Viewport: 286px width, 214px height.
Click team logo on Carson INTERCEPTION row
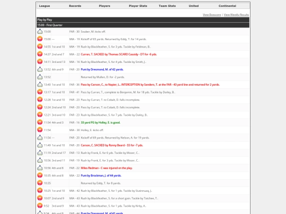click(x=40, y=85)
